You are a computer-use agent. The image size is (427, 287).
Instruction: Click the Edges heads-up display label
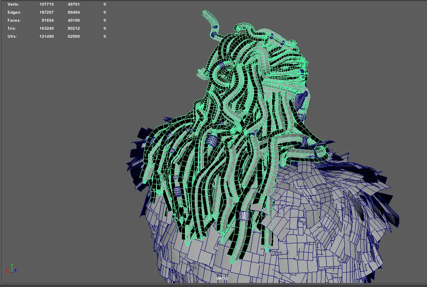pos(14,12)
